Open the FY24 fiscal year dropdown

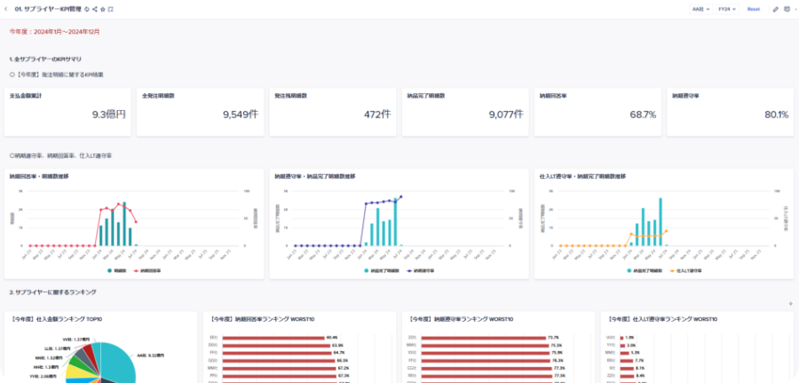[x=727, y=9]
